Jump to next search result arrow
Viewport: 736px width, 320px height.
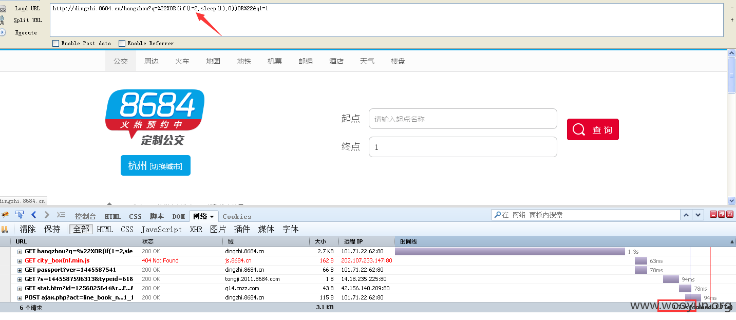(x=698, y=215)
